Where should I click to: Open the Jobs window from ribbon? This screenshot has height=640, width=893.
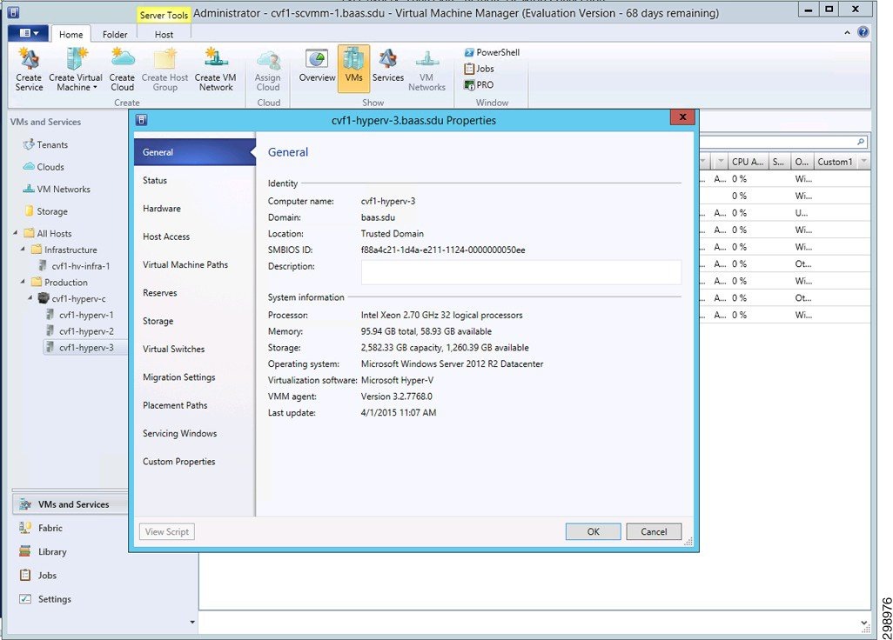479,69
